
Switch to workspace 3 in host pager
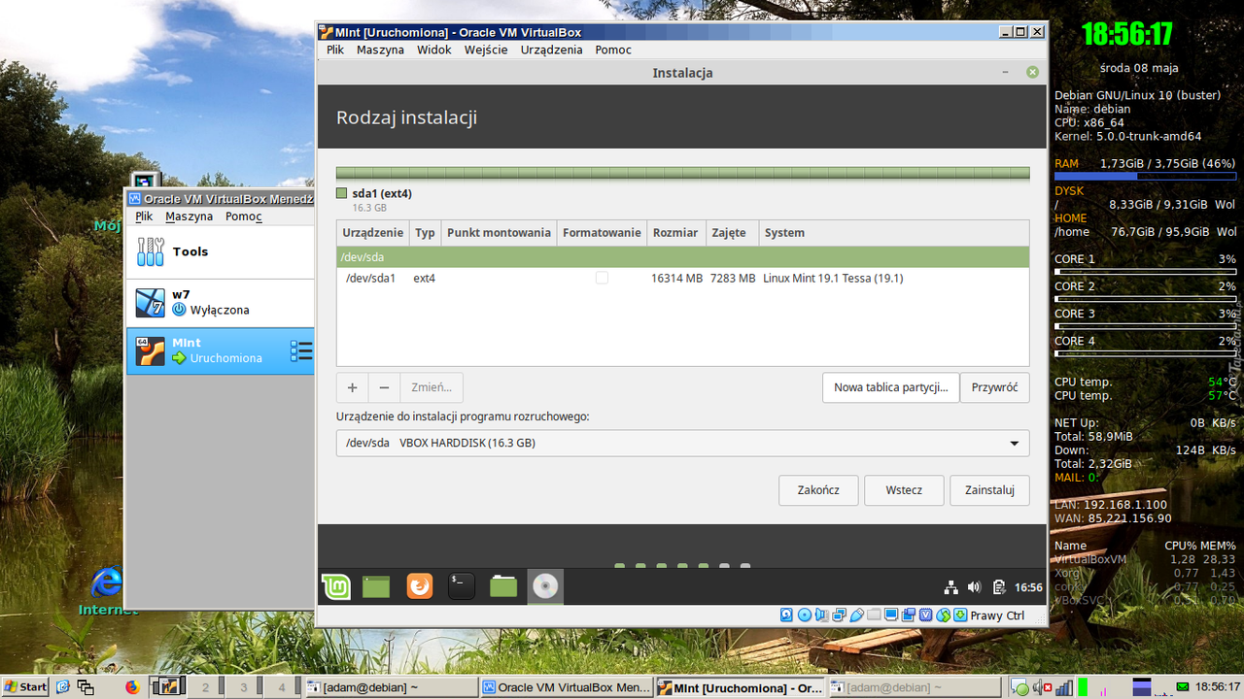point(244,687)
